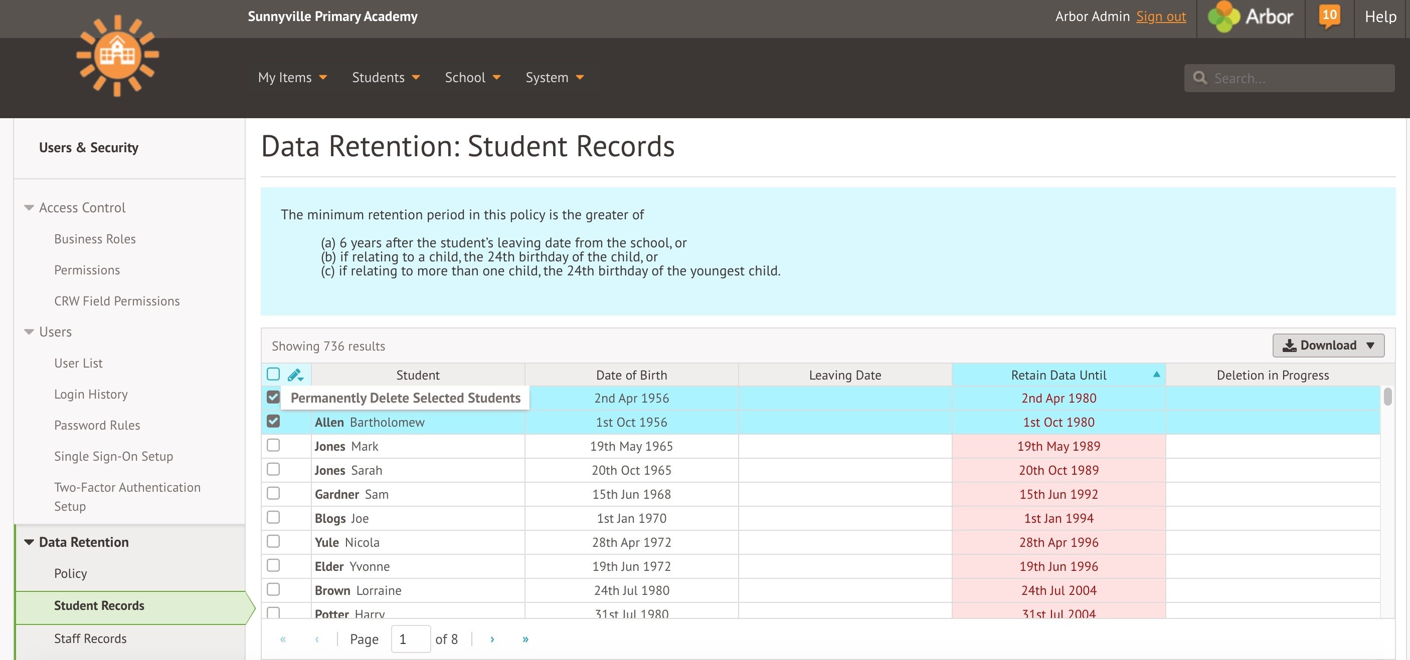Collapse the Access Control section
The height and width of the screenshot is (660, 1410).
pos(29,208)
